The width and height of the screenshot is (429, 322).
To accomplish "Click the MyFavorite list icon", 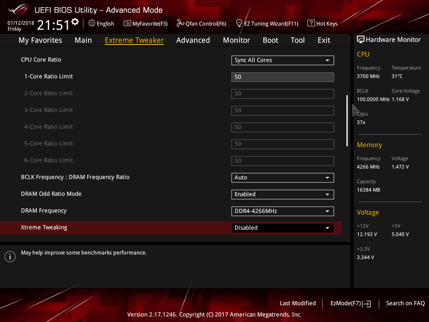I will 127,23.
